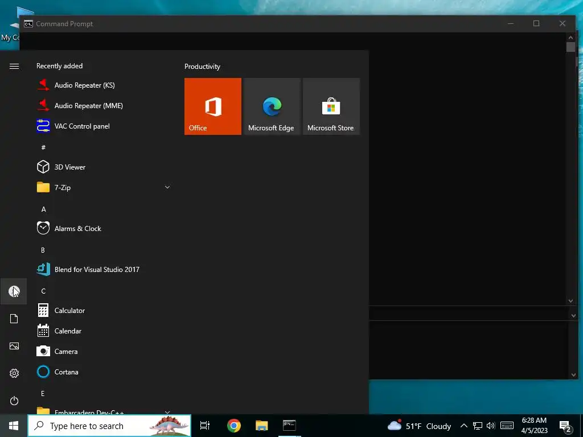Click the touch keyboard tray icon
This screenshot has height=437, width=583.
tap(507, 426)
